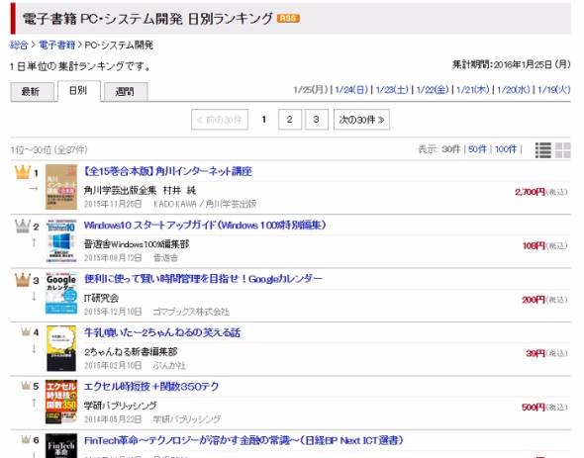Click current page number 1
This screenshot has height=458, width=584.
point(263,120)
